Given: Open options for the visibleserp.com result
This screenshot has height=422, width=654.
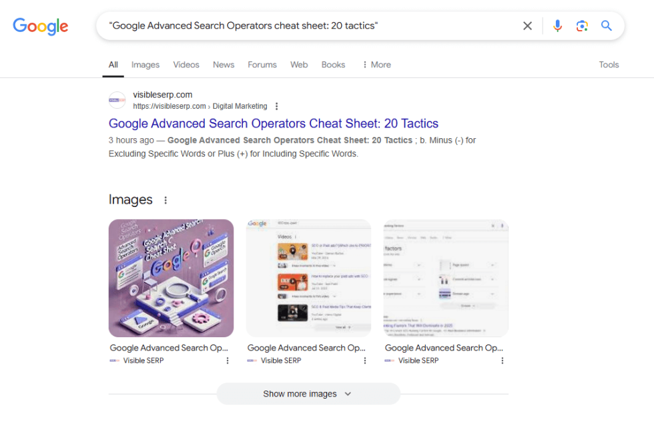Looking at the screenshot, I should click(x=276, y=105).
